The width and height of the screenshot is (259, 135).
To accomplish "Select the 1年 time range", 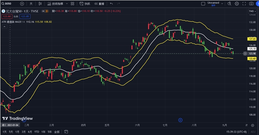I will point(43,132).
